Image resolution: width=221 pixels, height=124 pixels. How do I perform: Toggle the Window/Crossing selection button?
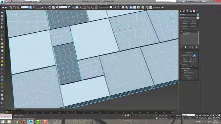pyautogui.click(x=42, y=7)
